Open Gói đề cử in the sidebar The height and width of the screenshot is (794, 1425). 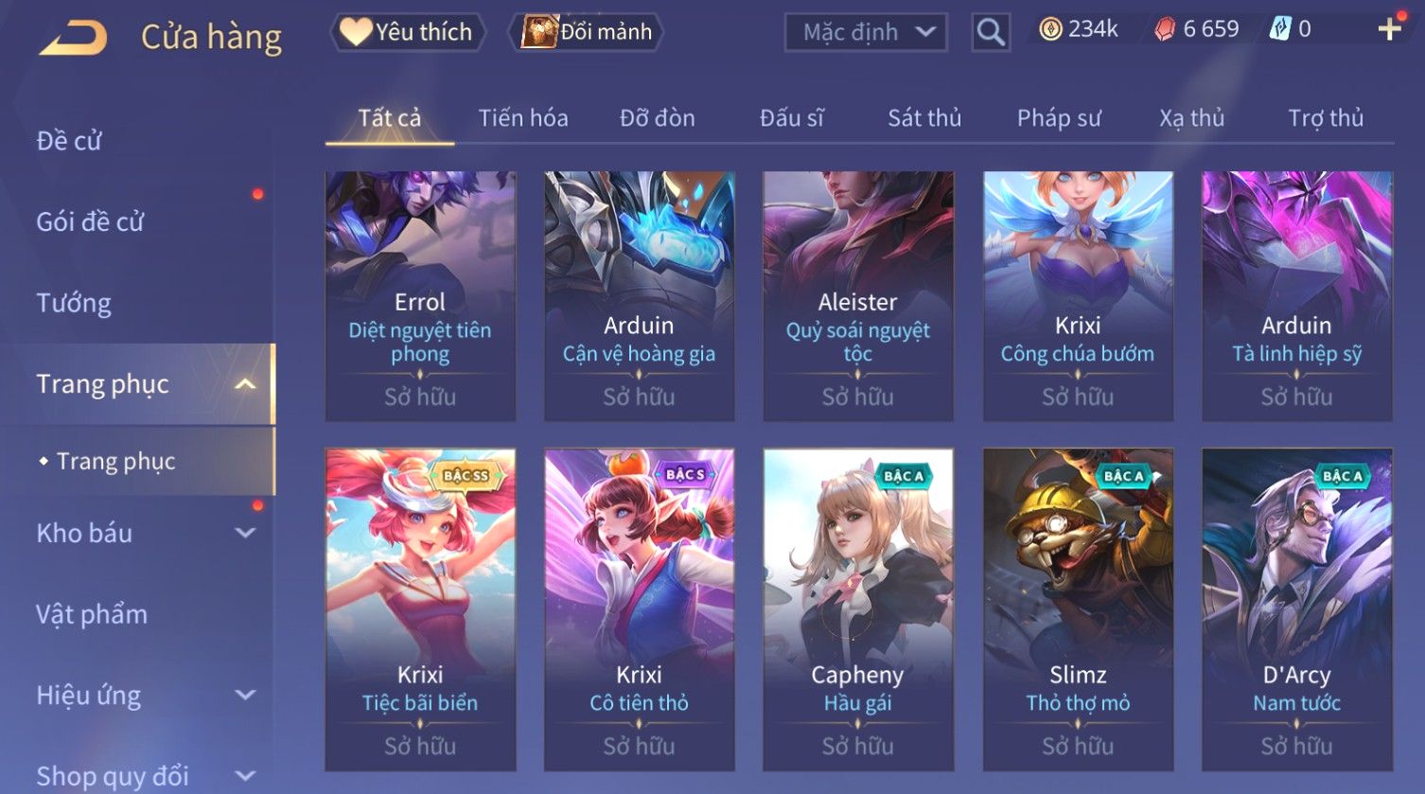[90, 222]
